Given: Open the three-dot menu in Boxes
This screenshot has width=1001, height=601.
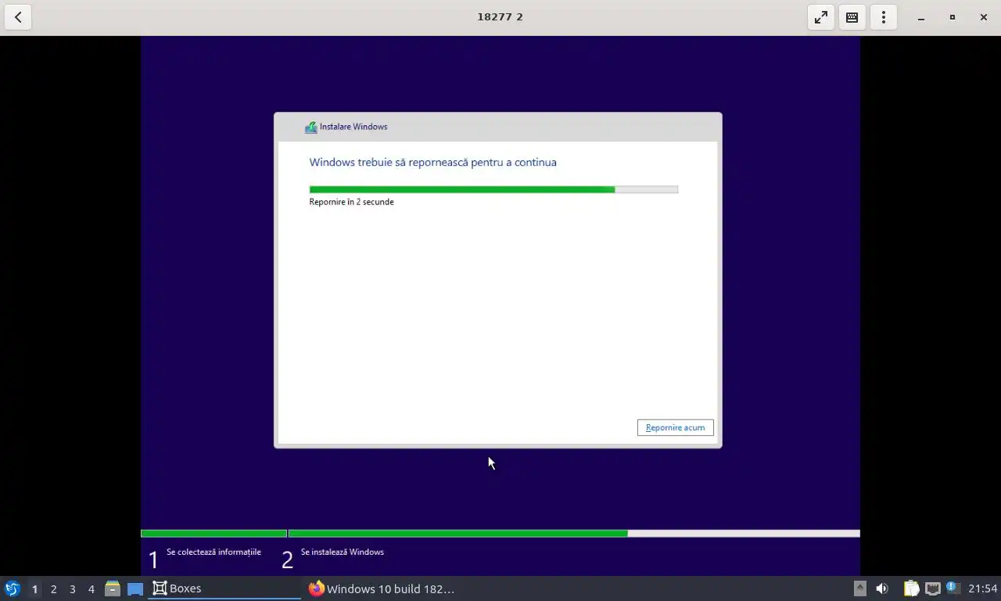Looking at the screenshot, I should (884, 16).
